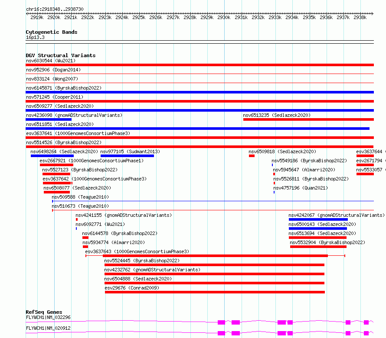Click esv3637643 1000GenomesConsortiumPhase3 label
Viewport: 386px width, 338px height.
(x=137, y=251)
